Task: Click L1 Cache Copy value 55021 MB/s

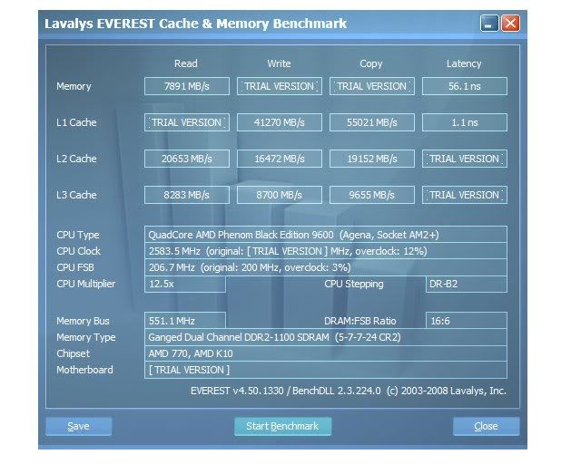Action: 372,122
